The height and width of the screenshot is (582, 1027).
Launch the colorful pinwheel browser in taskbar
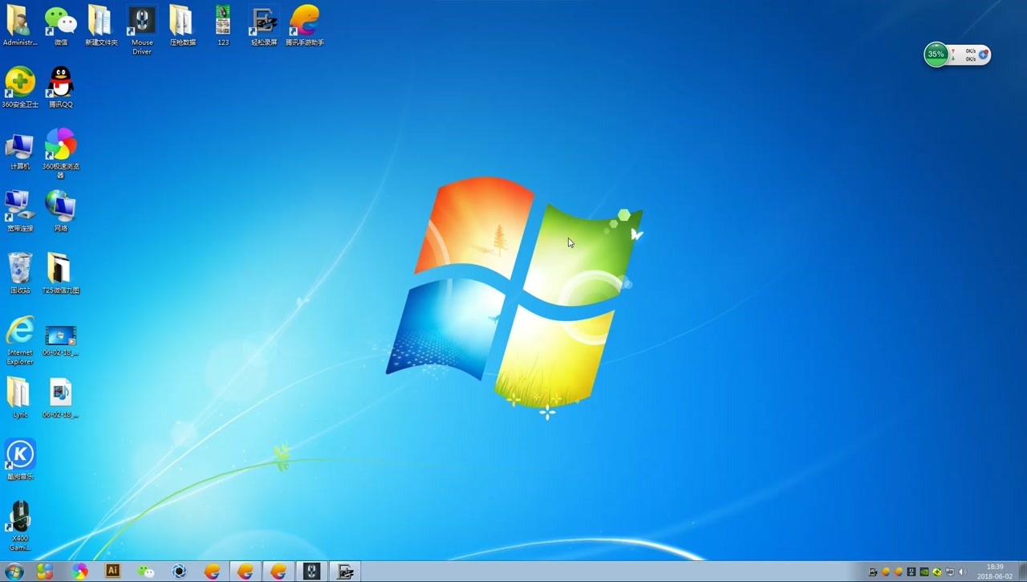(79, 571)
